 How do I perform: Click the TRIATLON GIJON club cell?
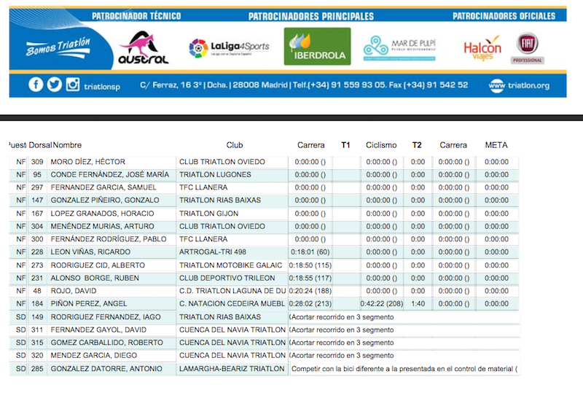point(232,214)
